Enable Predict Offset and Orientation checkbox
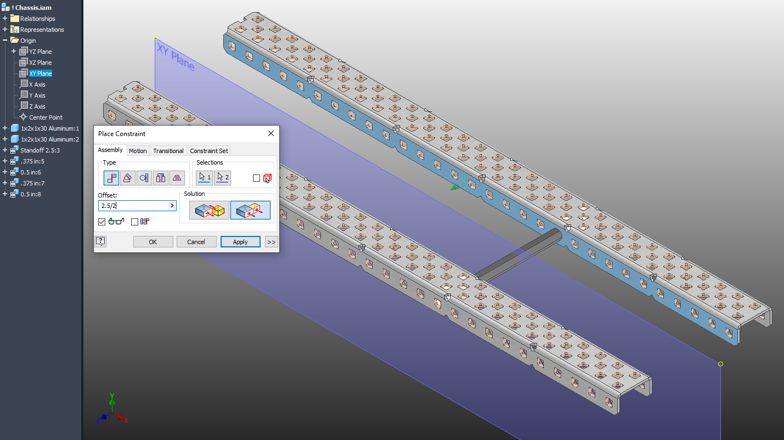 coord(134,222)
